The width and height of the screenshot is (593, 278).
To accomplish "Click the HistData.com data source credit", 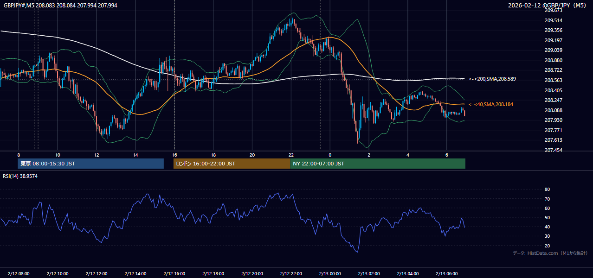I will coord(550,253).
